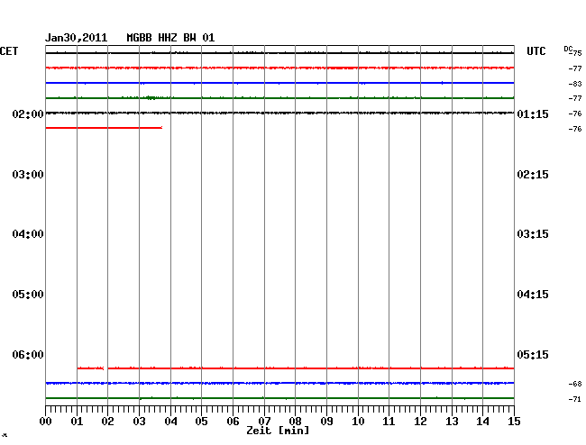The width and height of the screenshot is (586, 445).
Task: Select the DC value -83
Action: point(575,84)
